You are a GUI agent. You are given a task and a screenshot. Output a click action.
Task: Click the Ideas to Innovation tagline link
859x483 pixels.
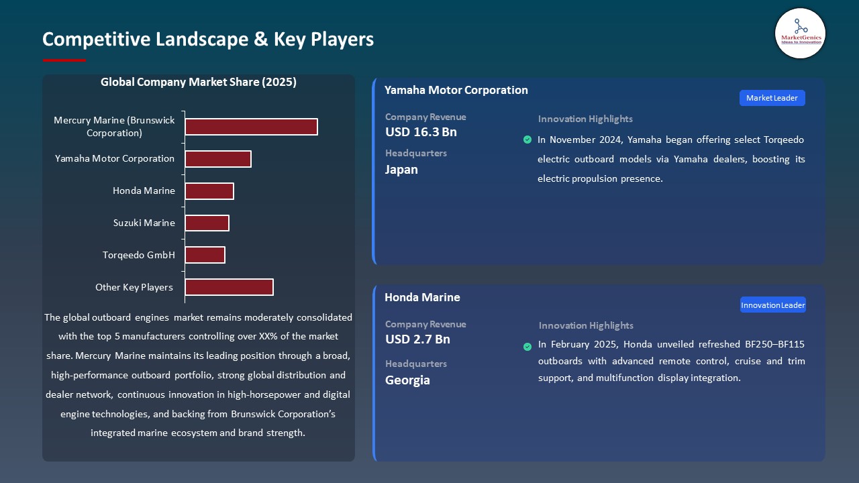point(800,42)
